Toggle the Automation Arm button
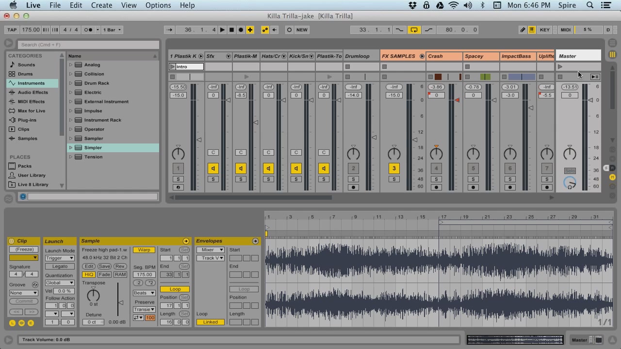621x349 pixels. tap(265, 30)
